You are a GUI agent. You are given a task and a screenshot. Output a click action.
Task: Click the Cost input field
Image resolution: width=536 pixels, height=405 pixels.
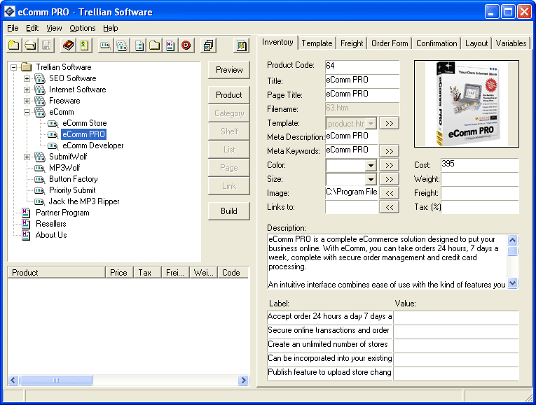click(x=479, y=164)
